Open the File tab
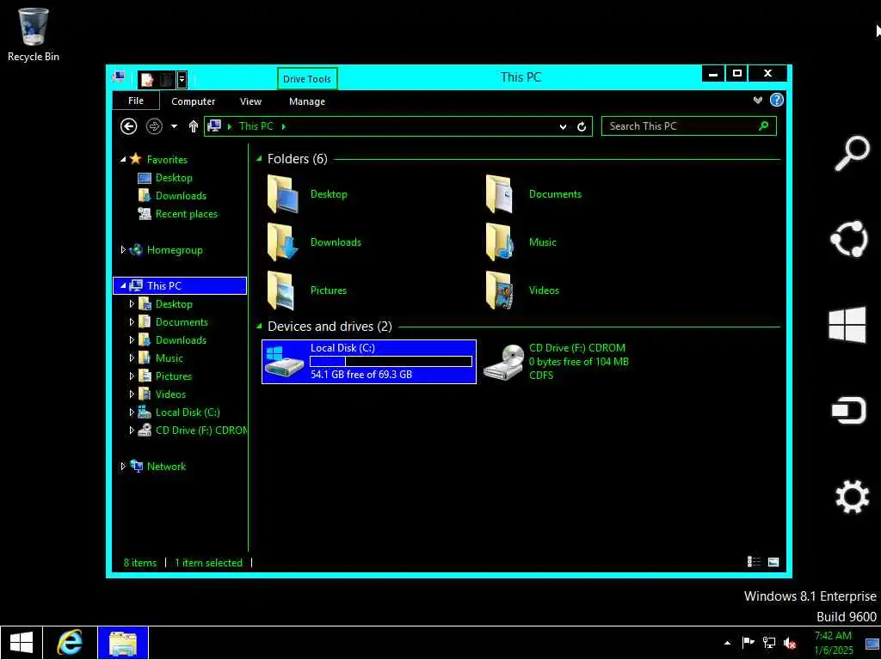 (x=136, y=101)
